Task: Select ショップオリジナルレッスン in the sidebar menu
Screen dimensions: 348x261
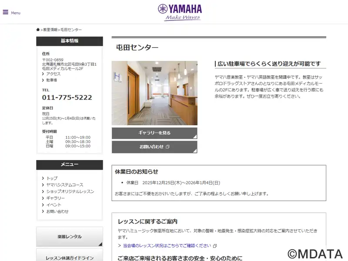Action: click(70, 191)
